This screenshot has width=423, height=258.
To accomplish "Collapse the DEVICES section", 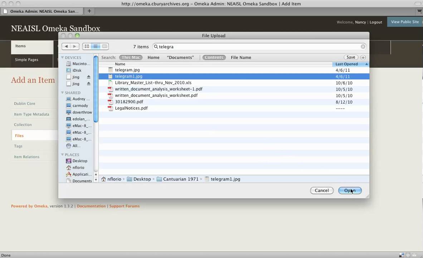I will click(62, 58).
